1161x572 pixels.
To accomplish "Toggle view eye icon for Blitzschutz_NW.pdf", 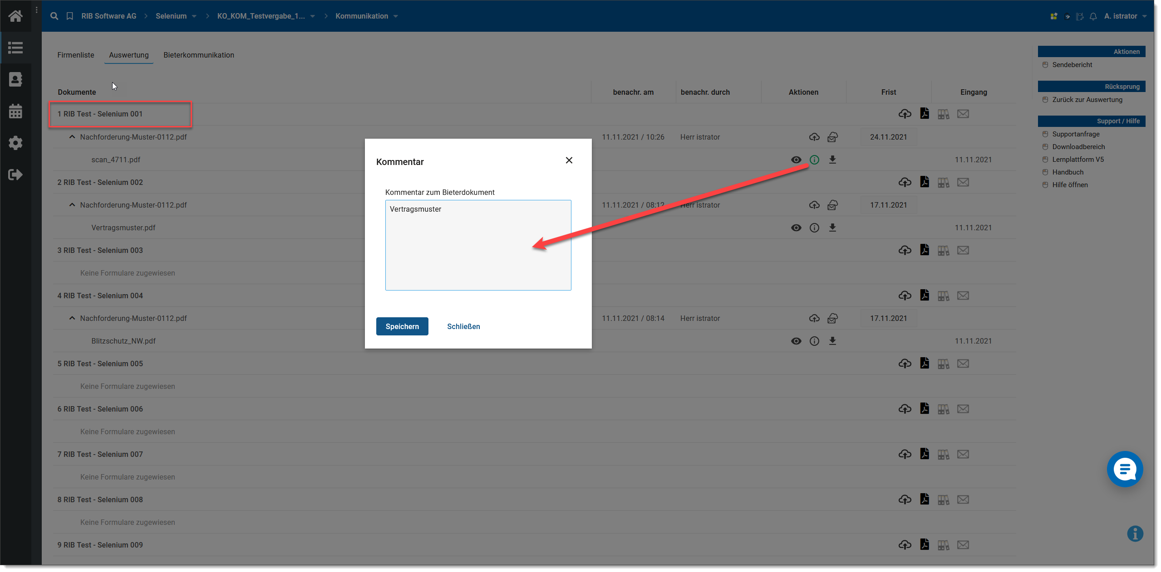I will [x=796, y=341].
